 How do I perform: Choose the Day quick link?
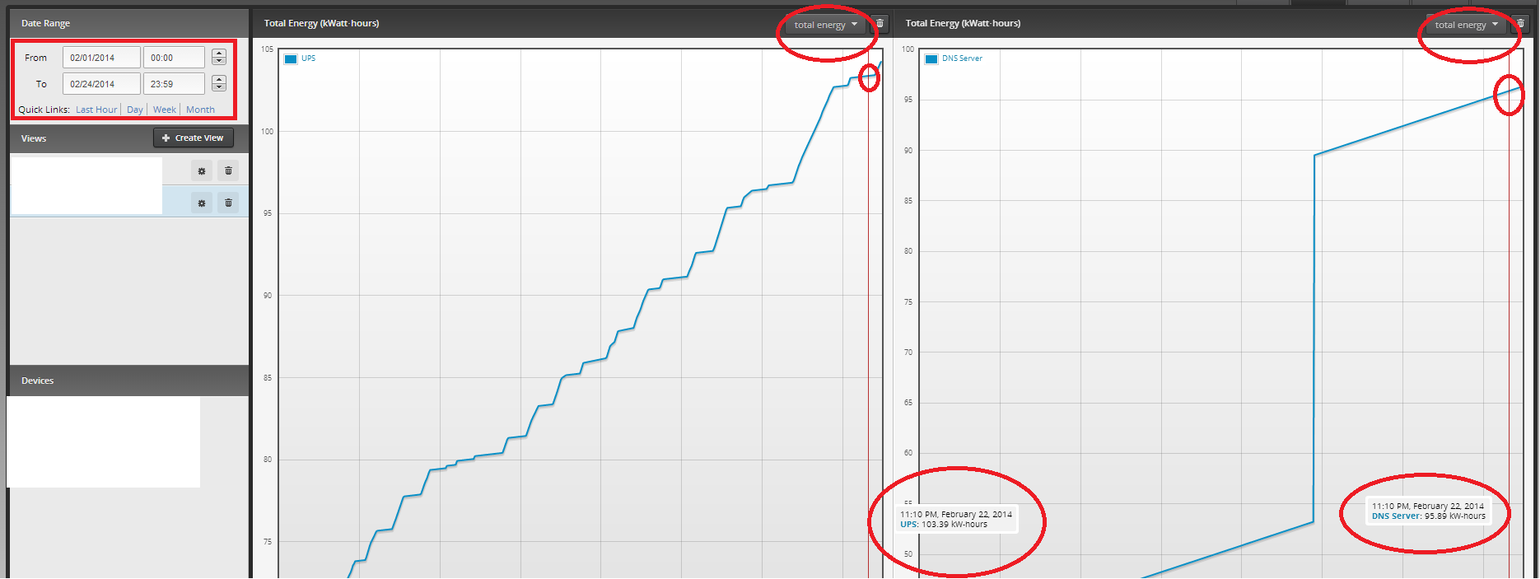tap(135, 110)
